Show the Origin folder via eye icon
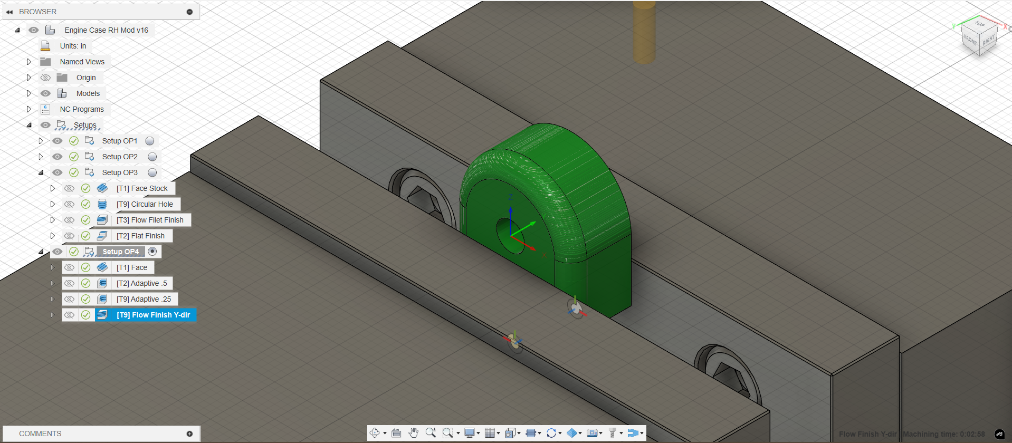Image resolution: width=1012 pixels, height=443 pixels. [46, 78]
